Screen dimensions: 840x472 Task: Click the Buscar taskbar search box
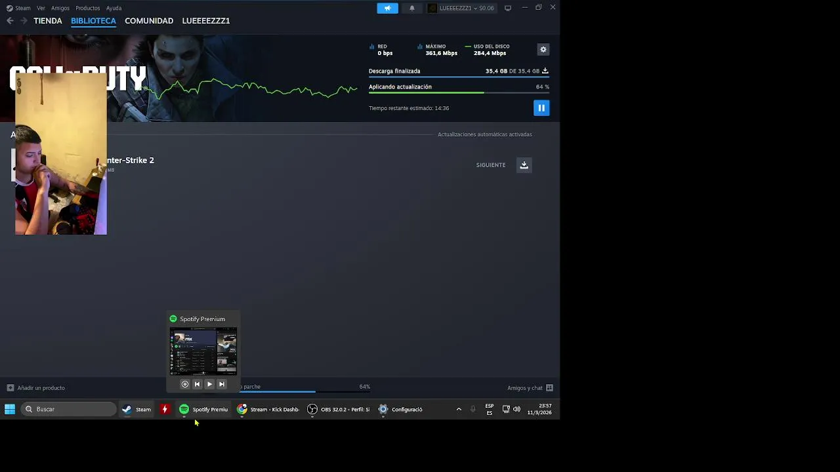pyautogui.click(x=68, y=409)
